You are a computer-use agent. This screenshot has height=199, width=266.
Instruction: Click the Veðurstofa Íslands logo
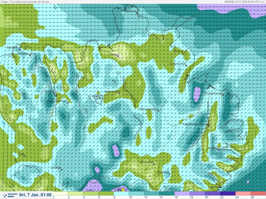10,195
